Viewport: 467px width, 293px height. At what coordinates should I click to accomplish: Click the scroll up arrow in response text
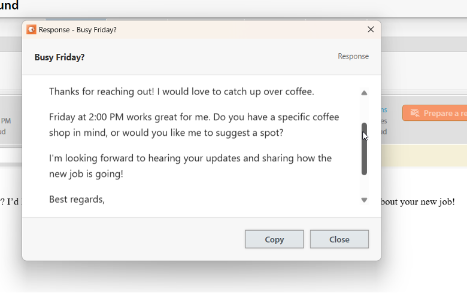point(364,93)
